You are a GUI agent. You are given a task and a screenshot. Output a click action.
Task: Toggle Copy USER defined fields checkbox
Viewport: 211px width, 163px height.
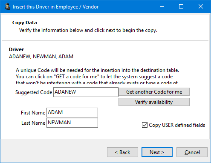pyautogui.click(x=145, y=125)
